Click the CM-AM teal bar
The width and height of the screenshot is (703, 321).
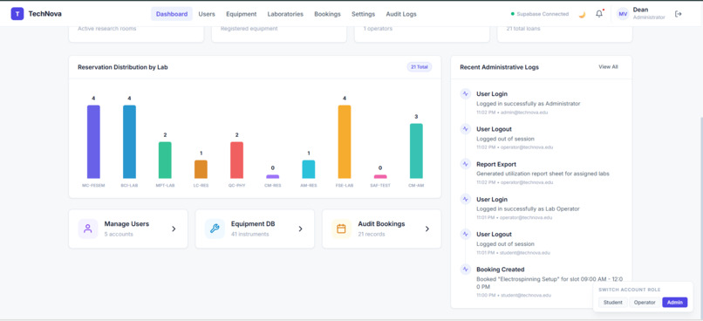(416, 151)
